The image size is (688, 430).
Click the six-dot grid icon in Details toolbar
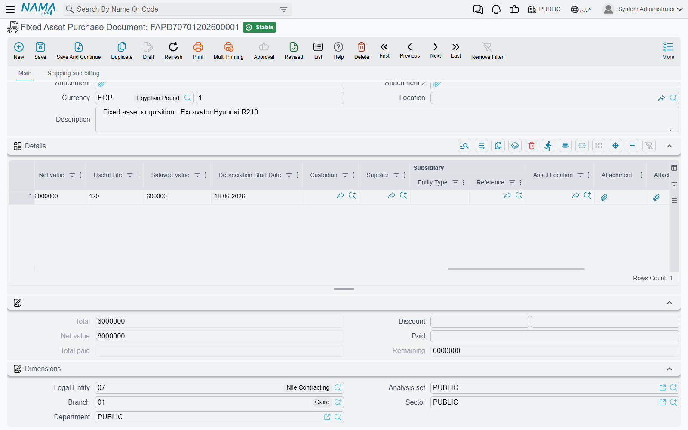coord(599,146)
